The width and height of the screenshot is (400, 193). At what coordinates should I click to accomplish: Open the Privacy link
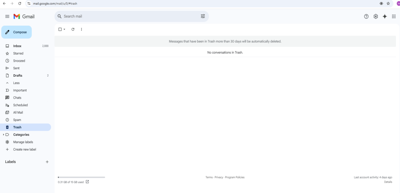219,177
